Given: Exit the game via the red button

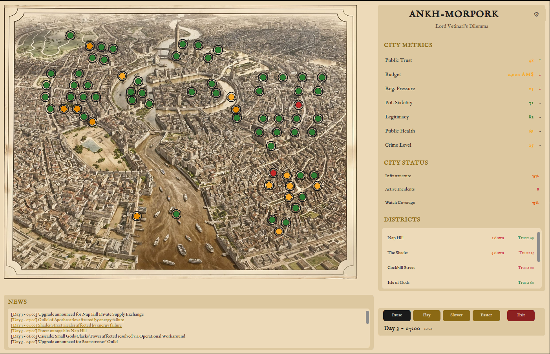Looking at the screenshot, I should [521, 315].
